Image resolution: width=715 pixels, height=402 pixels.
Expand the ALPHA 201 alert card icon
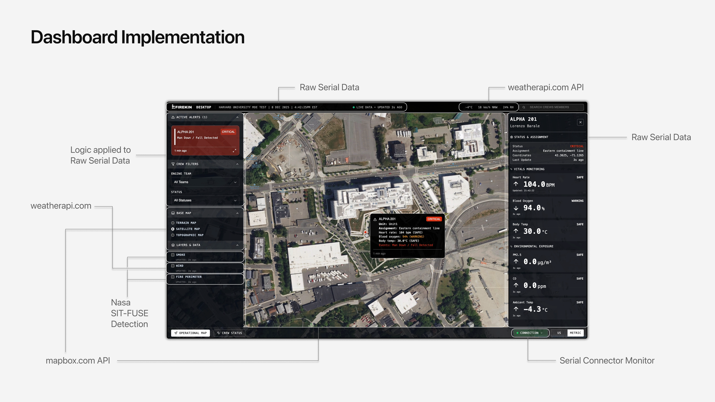click(234, 150)
